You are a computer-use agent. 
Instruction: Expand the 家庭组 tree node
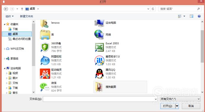[x=4, y=59]
